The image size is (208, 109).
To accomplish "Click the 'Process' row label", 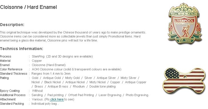I will coord(6,56).
